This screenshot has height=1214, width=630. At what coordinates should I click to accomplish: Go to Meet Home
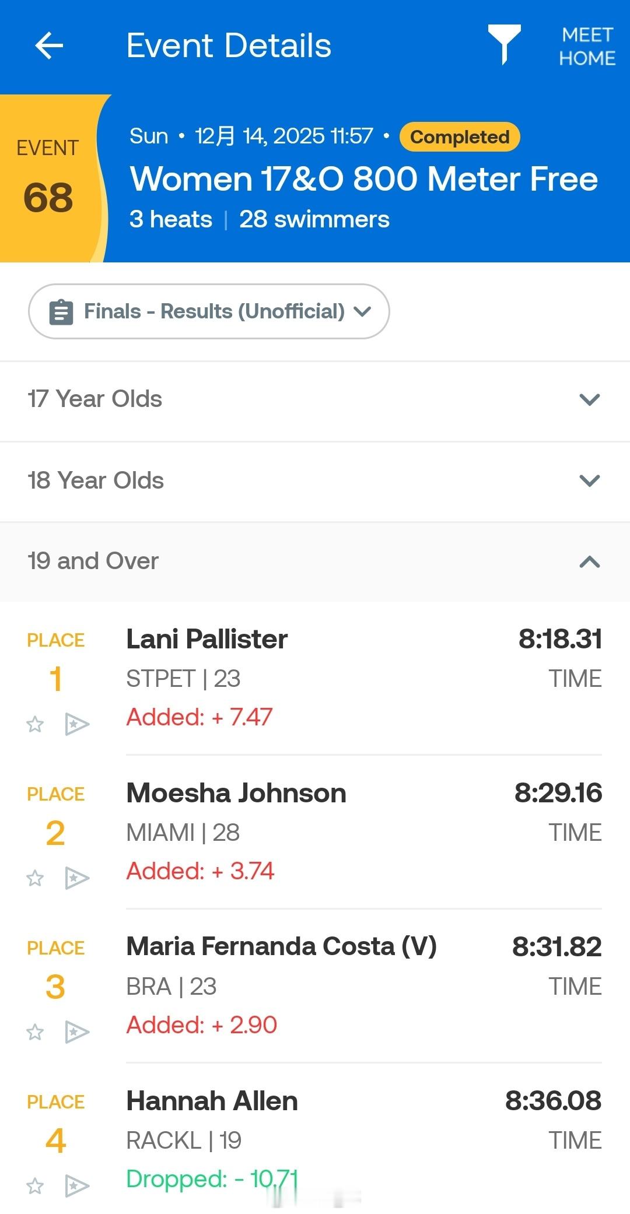click(x=587, y=47)
